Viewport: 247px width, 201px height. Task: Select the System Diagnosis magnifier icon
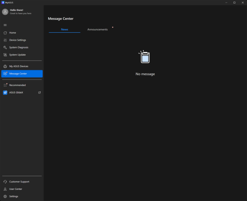point(5,47)
